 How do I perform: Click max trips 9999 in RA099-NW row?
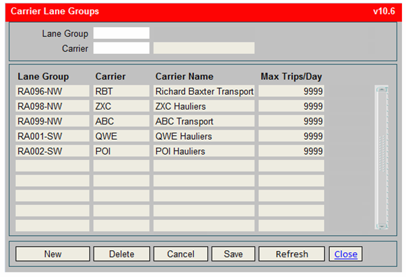click(x=291, y=121)
